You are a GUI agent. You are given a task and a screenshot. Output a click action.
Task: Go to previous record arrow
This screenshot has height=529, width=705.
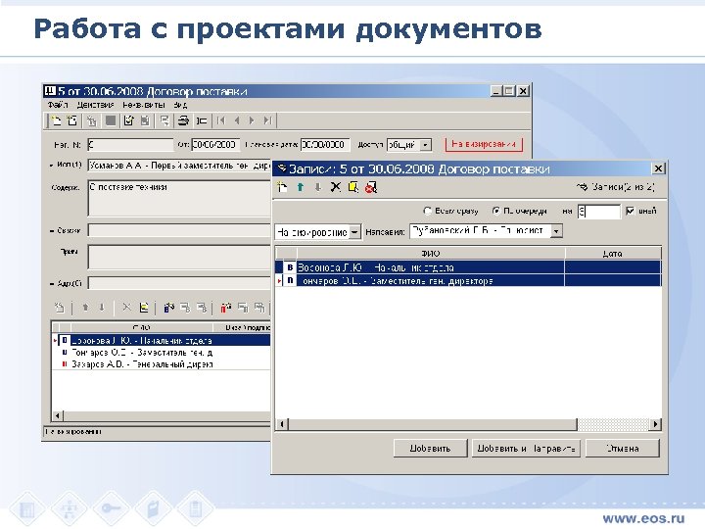click(237, 120)
